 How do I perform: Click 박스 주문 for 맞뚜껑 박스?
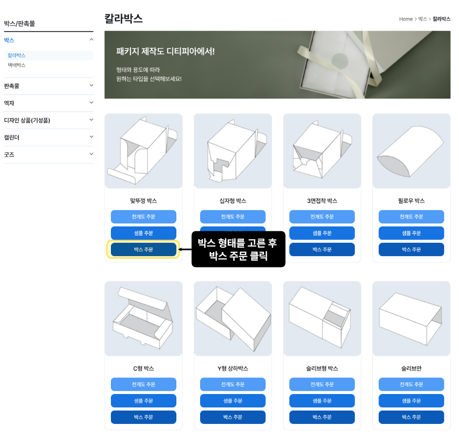click(x=143, y=249)
